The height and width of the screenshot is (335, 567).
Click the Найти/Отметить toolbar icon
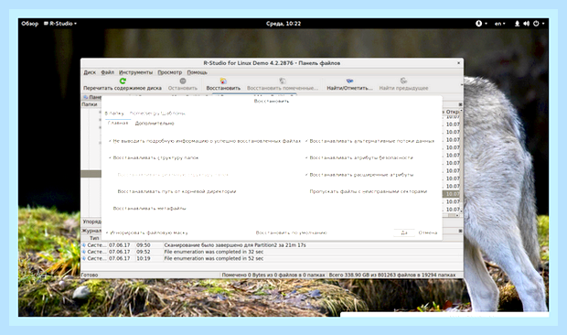click(349, 81)
